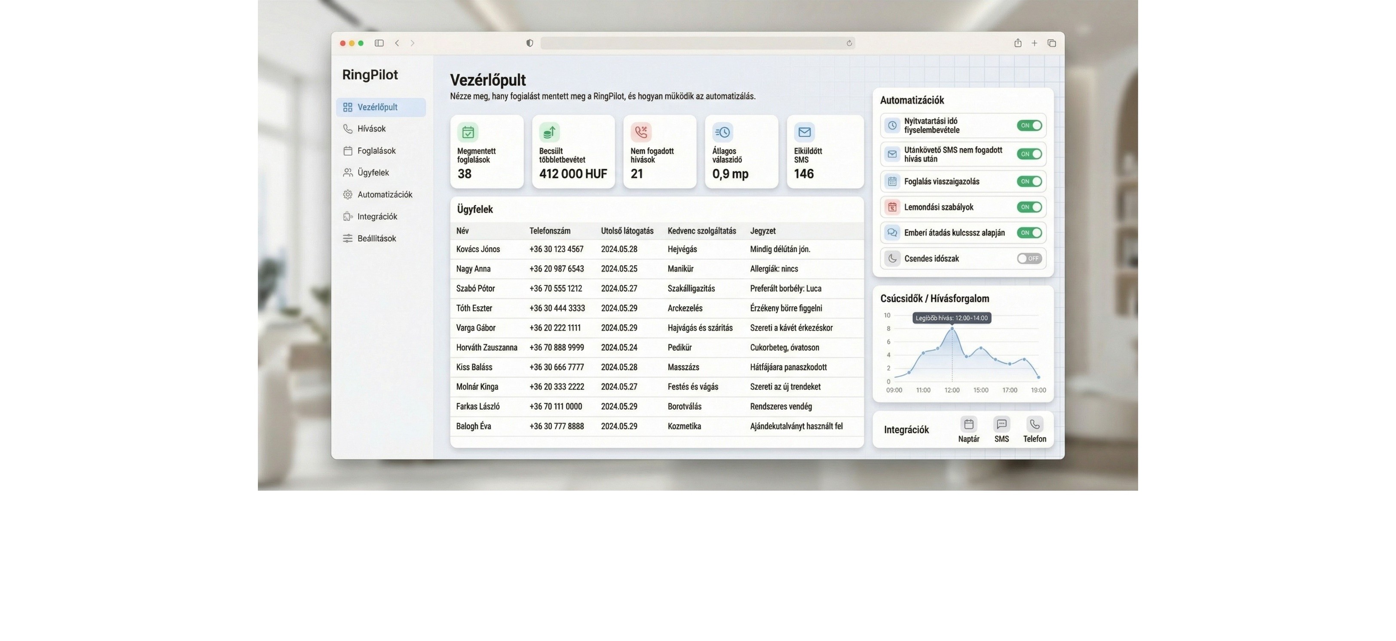The height and width of the screenshot is (641, 1396).
Task: Click the Telefon integration icon
Action: [x=1035, y=424]
